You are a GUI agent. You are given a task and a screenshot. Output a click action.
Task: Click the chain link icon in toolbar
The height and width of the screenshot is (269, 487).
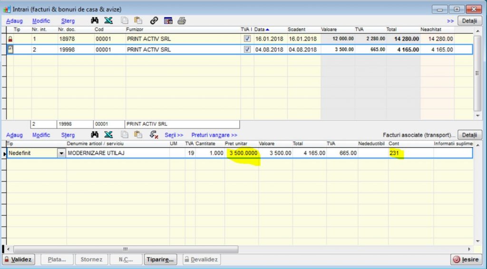point(154,21)
